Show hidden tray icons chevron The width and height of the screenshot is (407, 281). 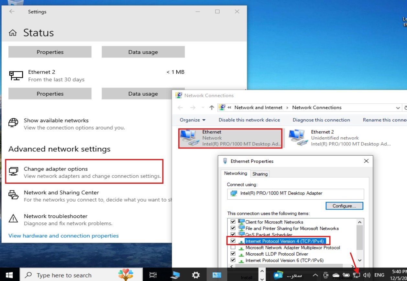coord(315,275)
